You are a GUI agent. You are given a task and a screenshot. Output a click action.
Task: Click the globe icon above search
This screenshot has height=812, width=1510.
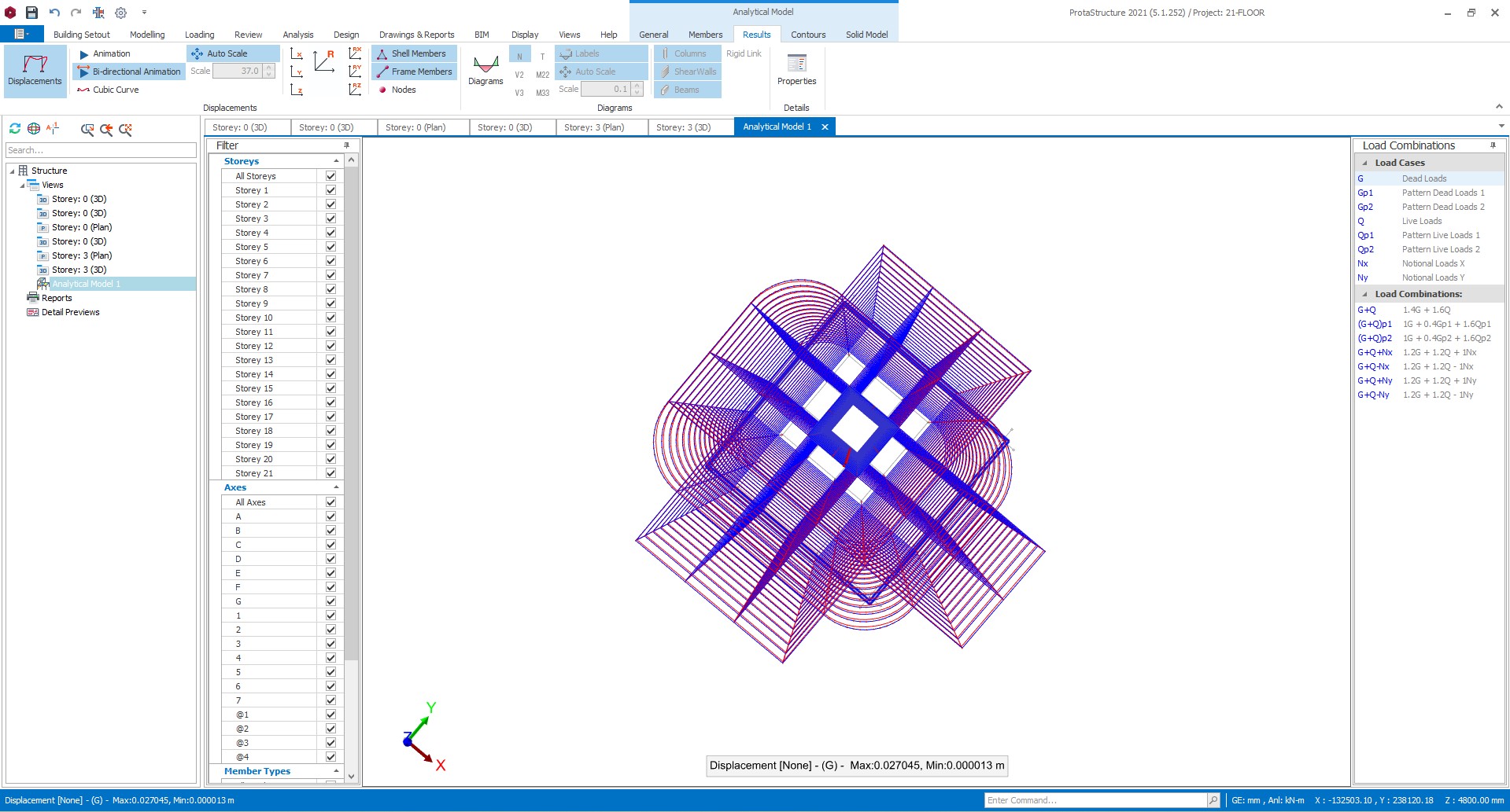[34, 129]
